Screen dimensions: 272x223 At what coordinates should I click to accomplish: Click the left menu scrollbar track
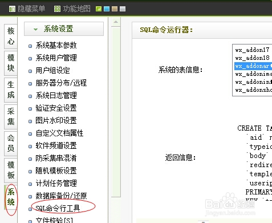(x=116, y=112)
